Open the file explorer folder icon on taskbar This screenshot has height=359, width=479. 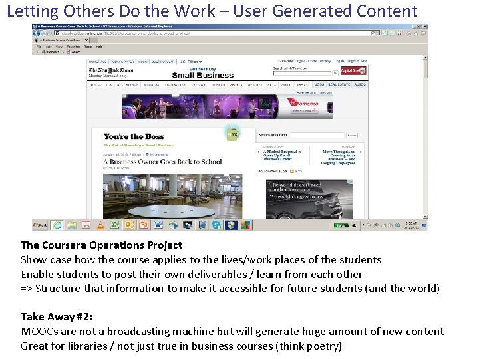point(72,225)
